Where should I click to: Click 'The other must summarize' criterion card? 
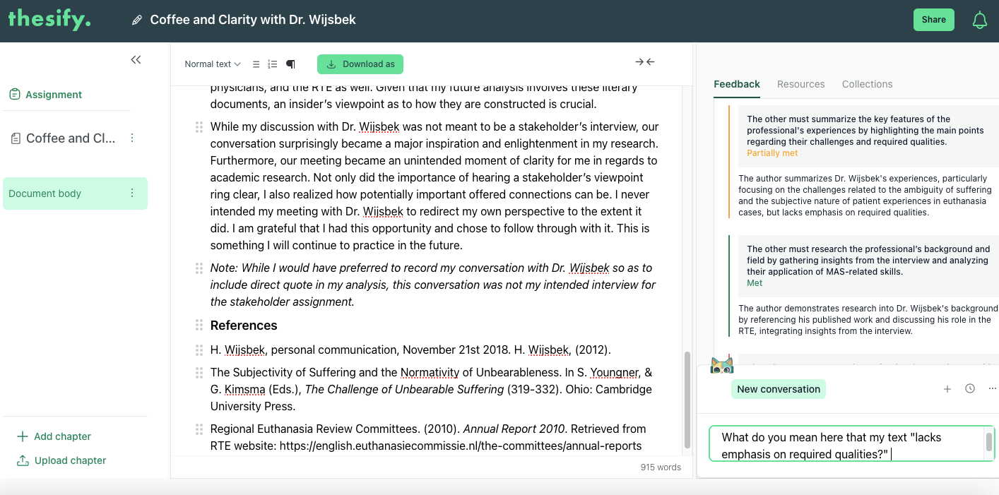pyautogui.click(x=868, y=136)
